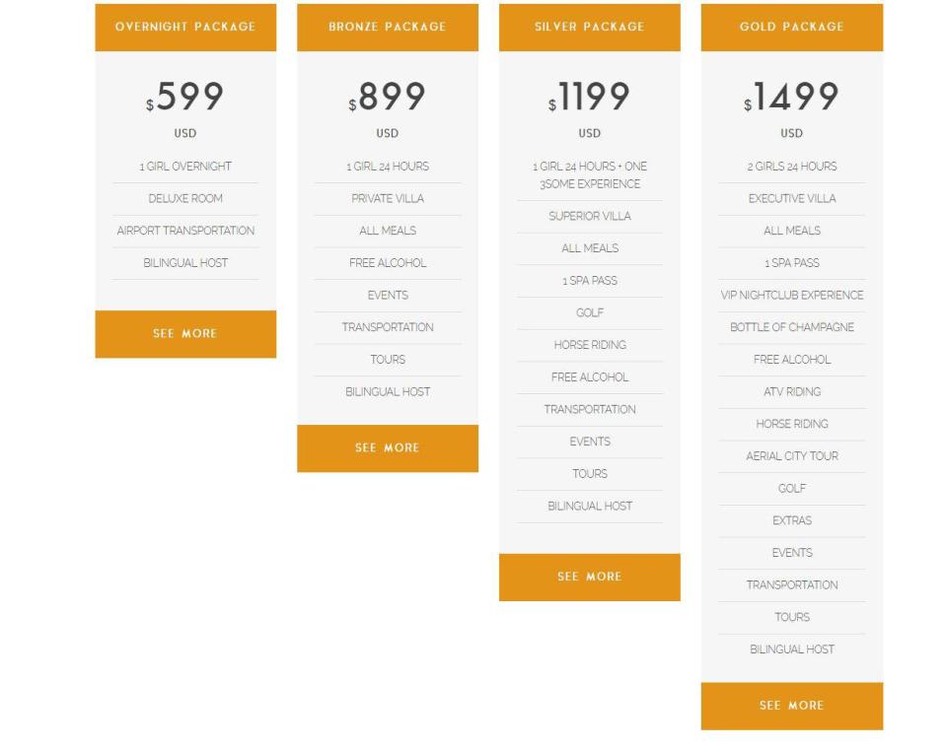Select the Bronze Package header
947x750 pixels.
(x=388, y=27)
